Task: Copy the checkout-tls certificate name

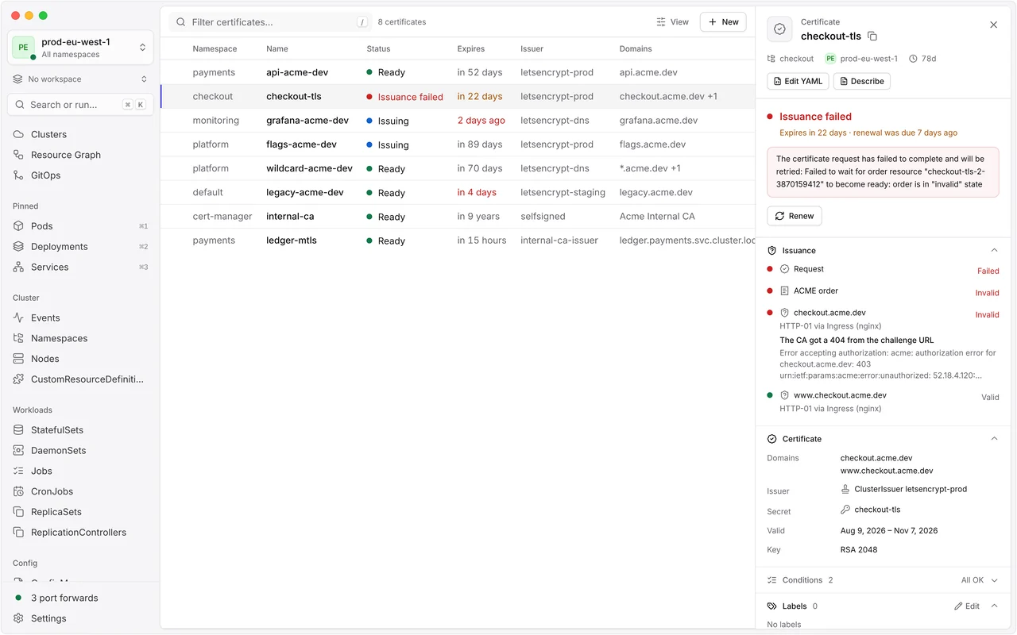Action: [x=872, y=37]
